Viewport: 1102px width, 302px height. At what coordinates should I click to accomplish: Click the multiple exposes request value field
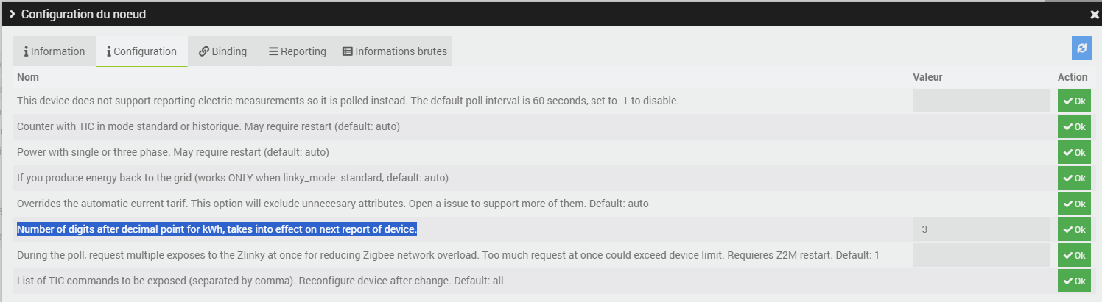[980, 255]
